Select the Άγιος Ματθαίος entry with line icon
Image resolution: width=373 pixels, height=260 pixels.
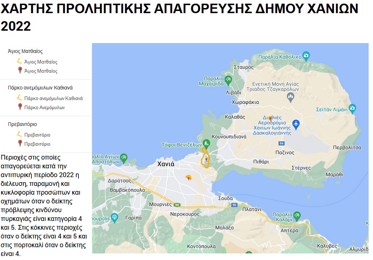[41, 62]
